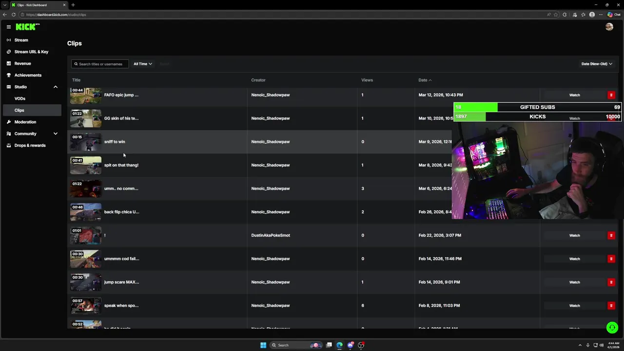Open the browser profile icon
The height and width of the screenshot is (351, 624).
(592, 15)
